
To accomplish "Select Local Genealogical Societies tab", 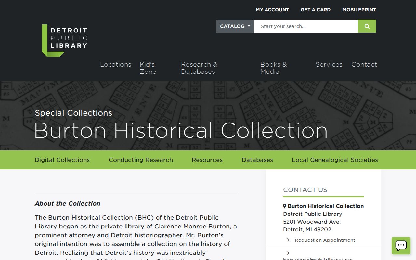I will pos(335,160).
